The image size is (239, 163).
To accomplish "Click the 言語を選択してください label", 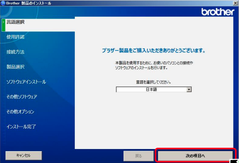I will pos(153,82).
